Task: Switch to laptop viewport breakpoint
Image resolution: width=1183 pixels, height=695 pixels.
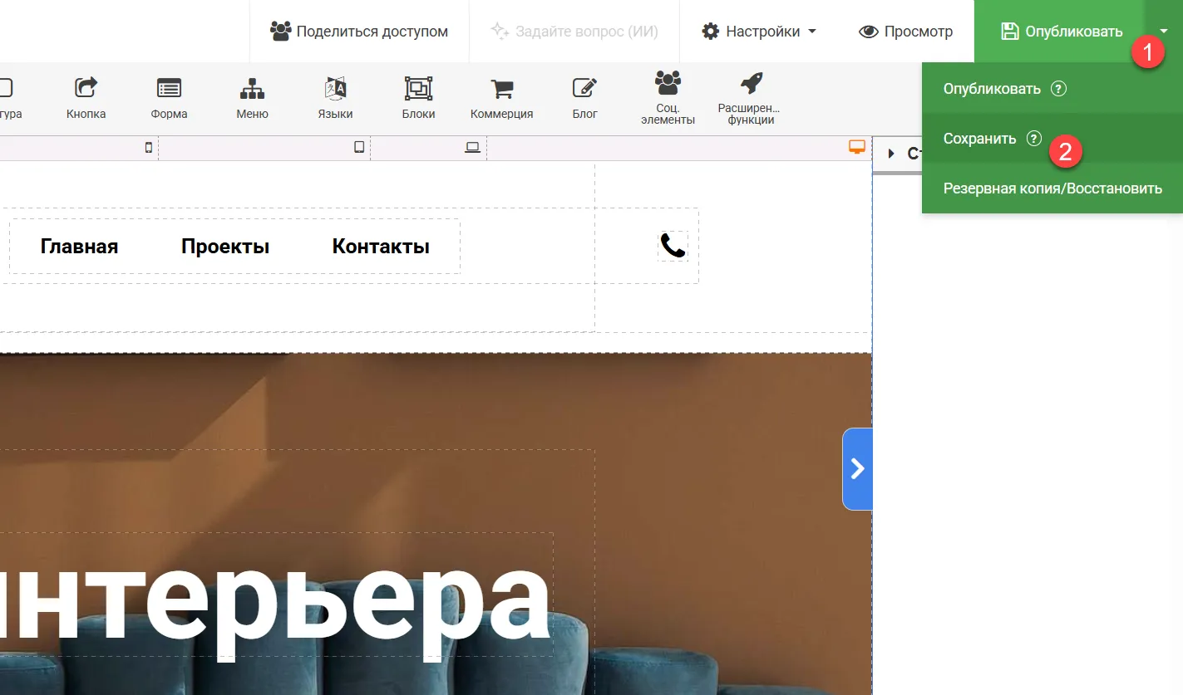Action: [472, 148]
